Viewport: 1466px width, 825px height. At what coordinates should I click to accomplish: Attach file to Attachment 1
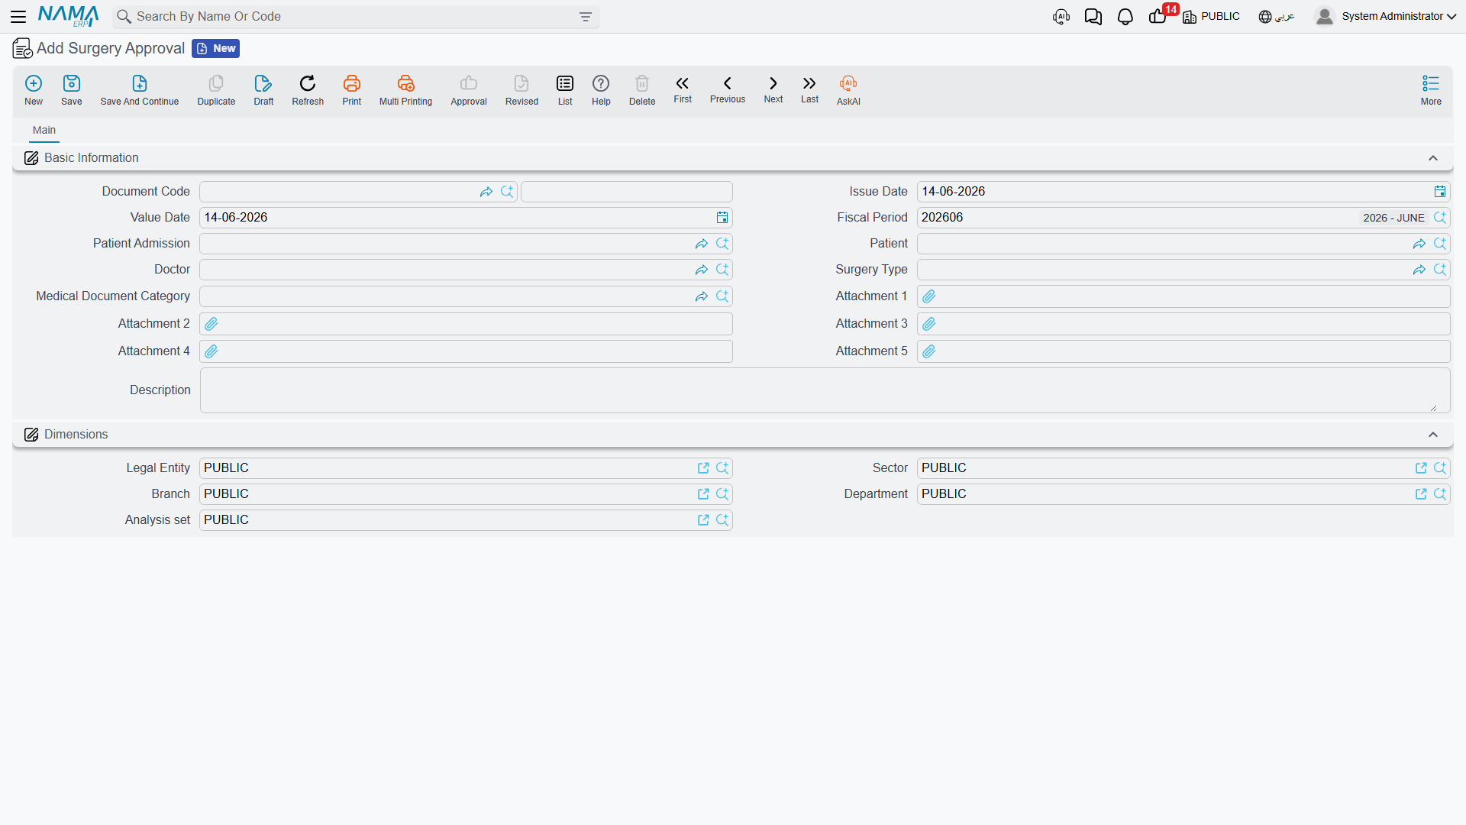click(929, 296)
